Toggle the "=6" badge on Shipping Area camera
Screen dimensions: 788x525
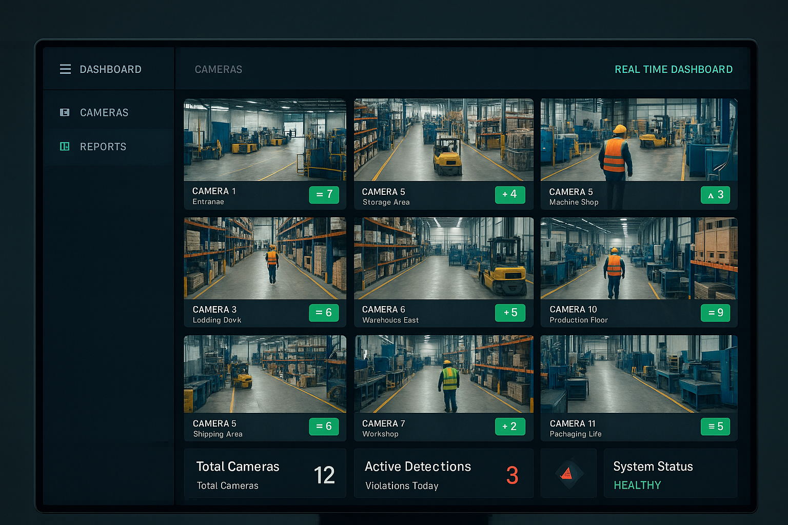click(324, 426)
